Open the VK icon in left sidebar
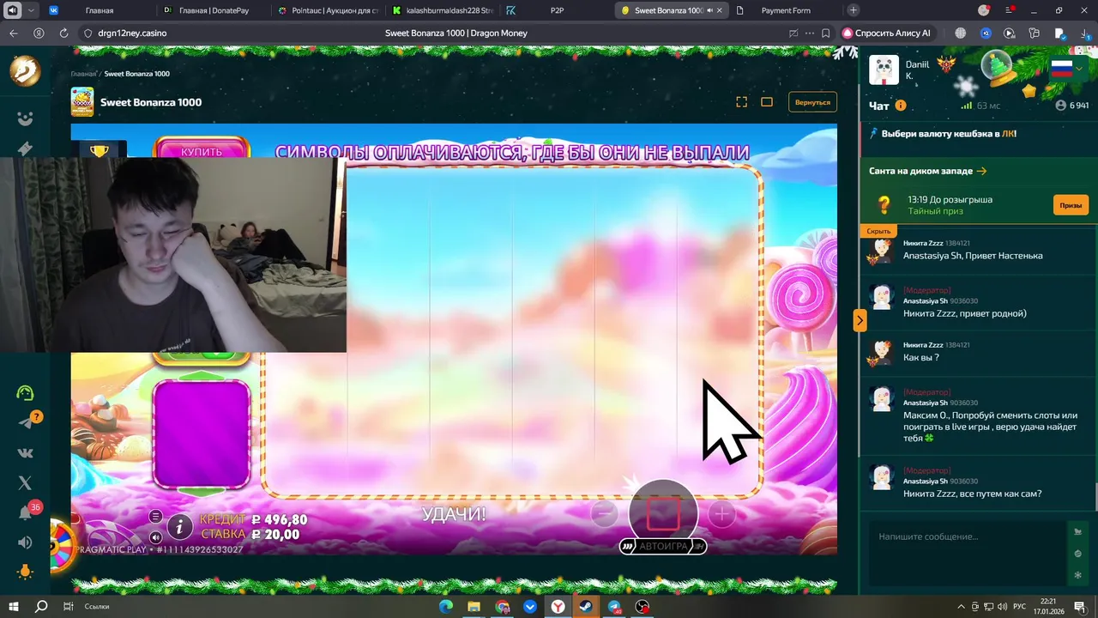Image resolution: width=1098 pixels, height=618 pixels. tap(25, 453)
